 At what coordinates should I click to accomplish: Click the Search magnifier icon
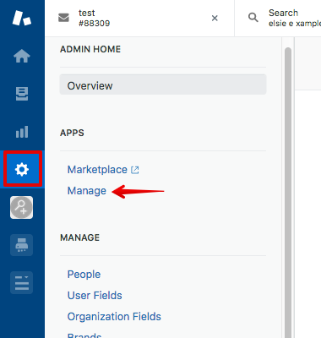pos(253,18)
